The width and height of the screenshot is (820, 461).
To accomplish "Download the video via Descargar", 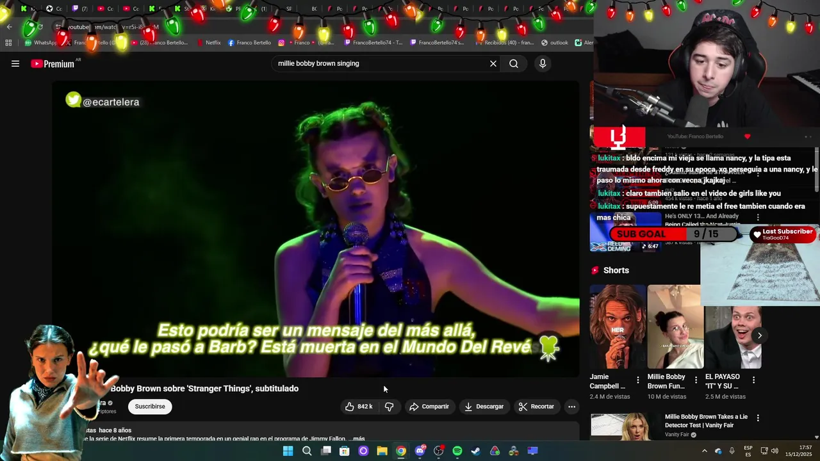I will tap(484, 407).
